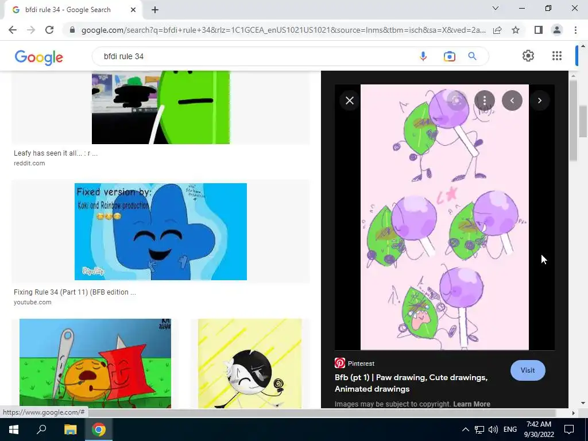
Task: Open the Learn More copyright link
Action: tap(472, 404)
